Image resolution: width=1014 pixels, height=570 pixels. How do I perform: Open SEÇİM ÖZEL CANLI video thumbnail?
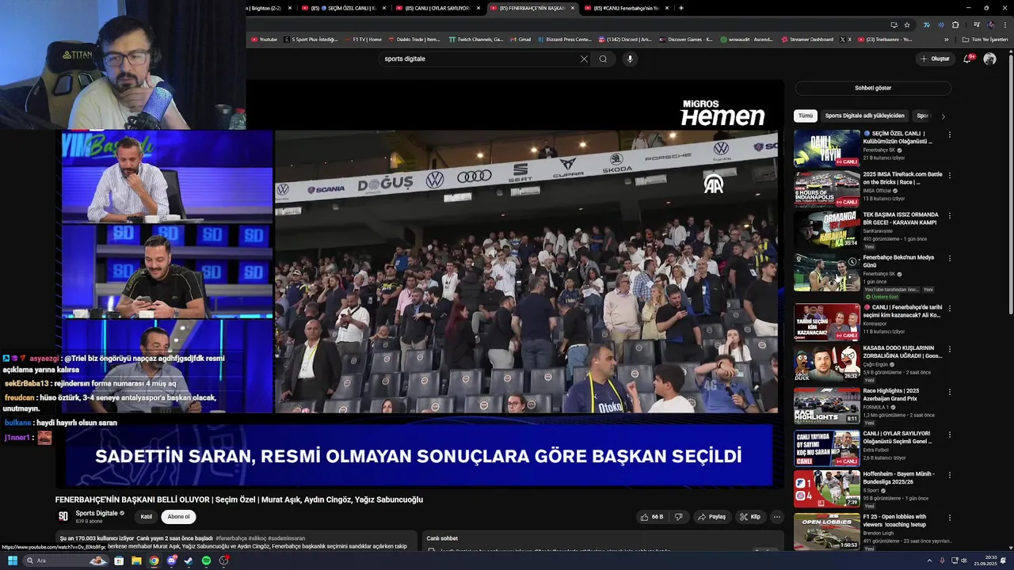tap(826, 148)
